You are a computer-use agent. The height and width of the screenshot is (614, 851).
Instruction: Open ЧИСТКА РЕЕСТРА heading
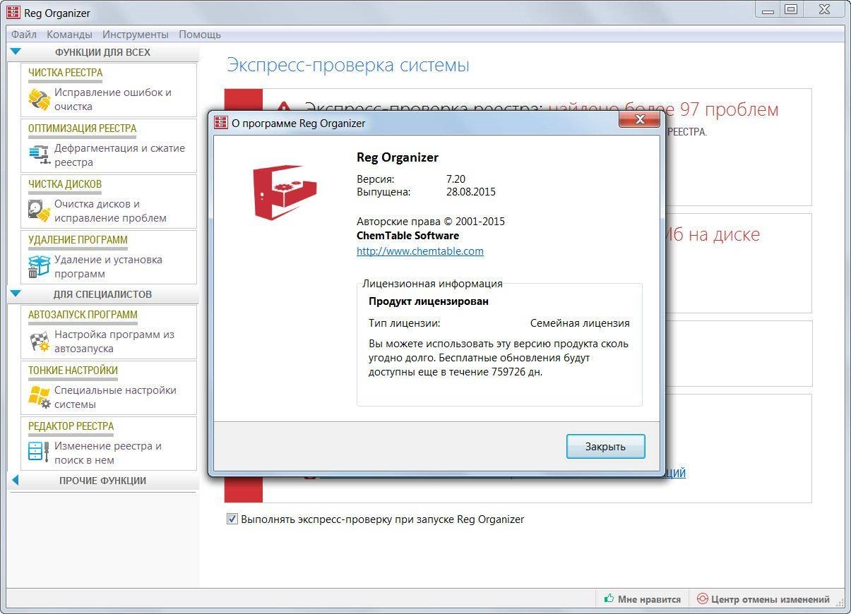click(x=65, y=73)
